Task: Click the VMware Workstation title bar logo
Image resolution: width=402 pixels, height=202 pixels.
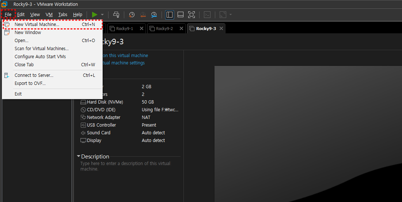Action: (4, 4)
